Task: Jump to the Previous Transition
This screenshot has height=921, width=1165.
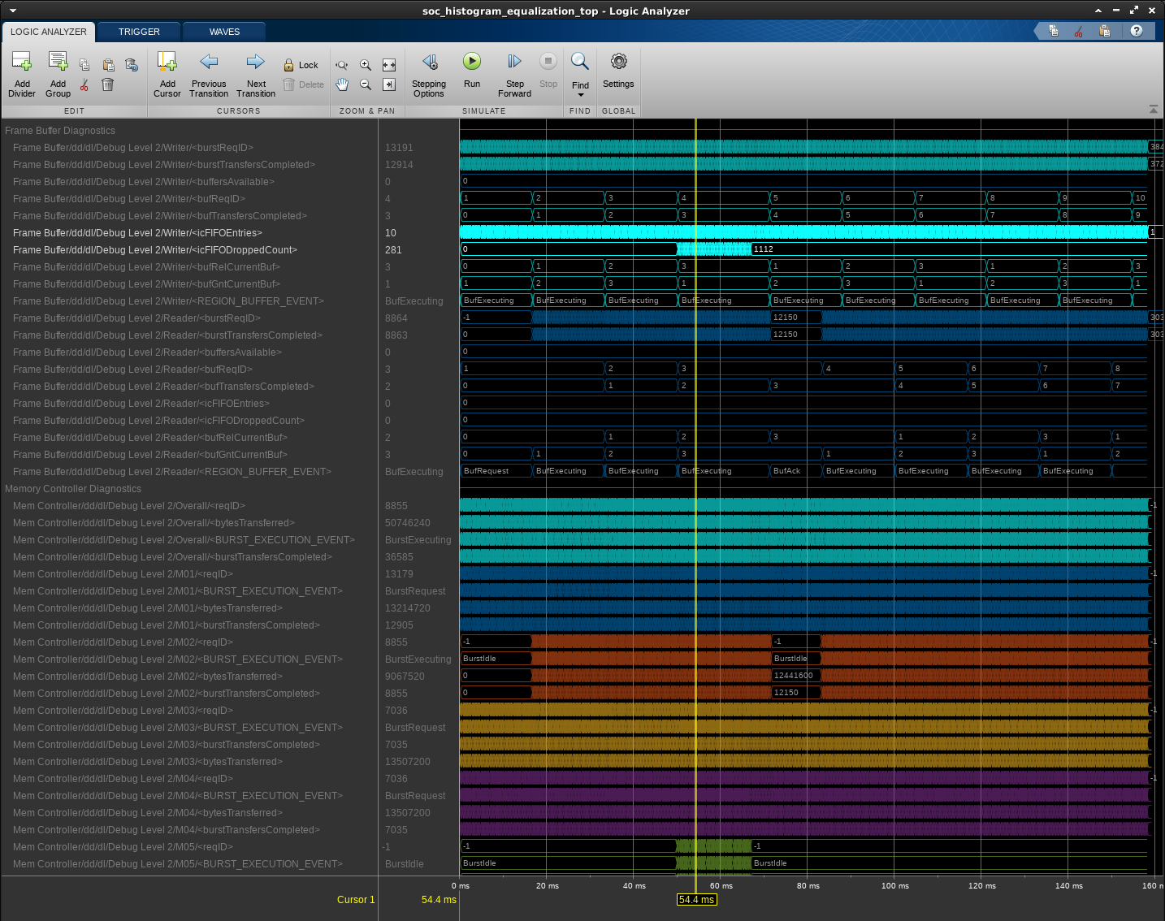Action: point(209,63)
